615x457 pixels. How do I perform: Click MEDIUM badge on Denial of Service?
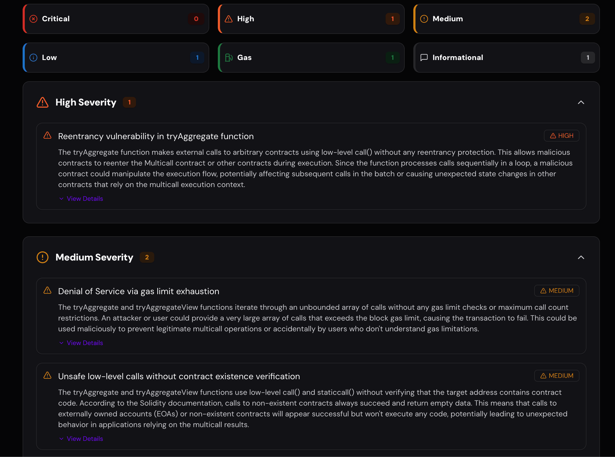tap(557, 291)
